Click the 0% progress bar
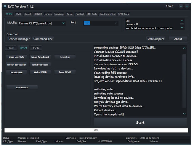Image resolution: width=194 pixels, height=149 pixels. (x=96, y=130)
